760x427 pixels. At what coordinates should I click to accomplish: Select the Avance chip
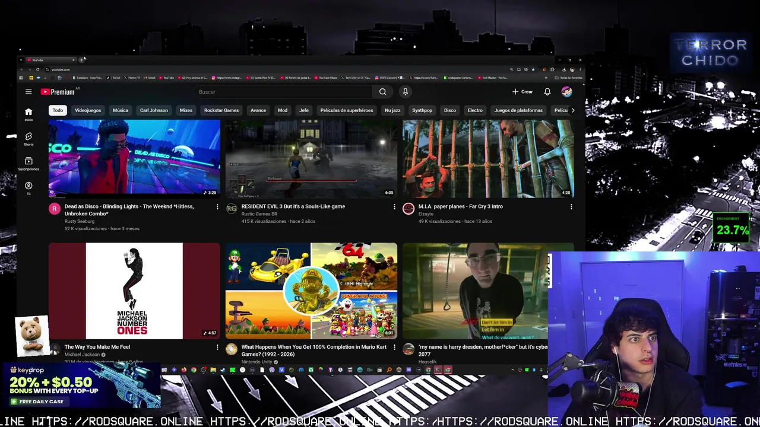coord(258,110)
